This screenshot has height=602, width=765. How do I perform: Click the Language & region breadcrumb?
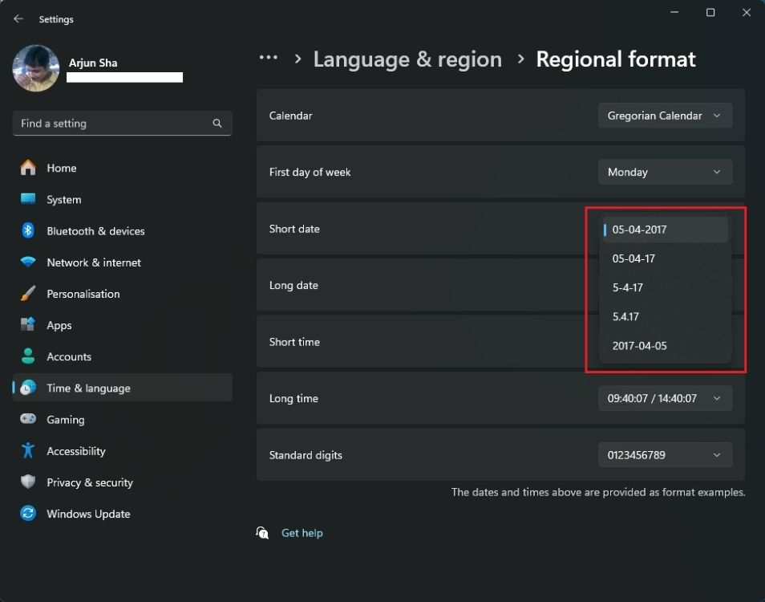[407, 59]
